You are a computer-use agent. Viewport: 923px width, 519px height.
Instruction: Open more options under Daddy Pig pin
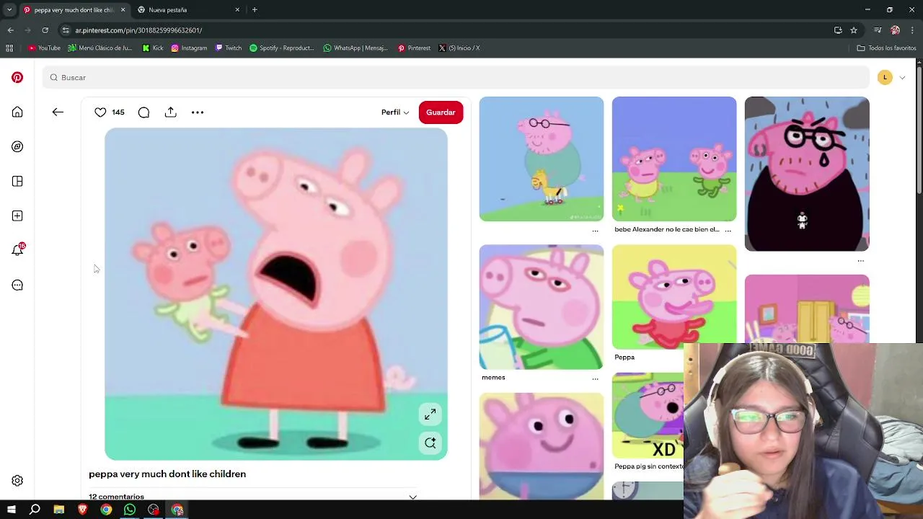595,230
